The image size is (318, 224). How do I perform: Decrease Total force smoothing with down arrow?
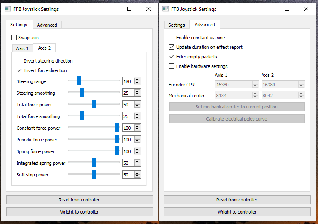[x=137, y=118]
